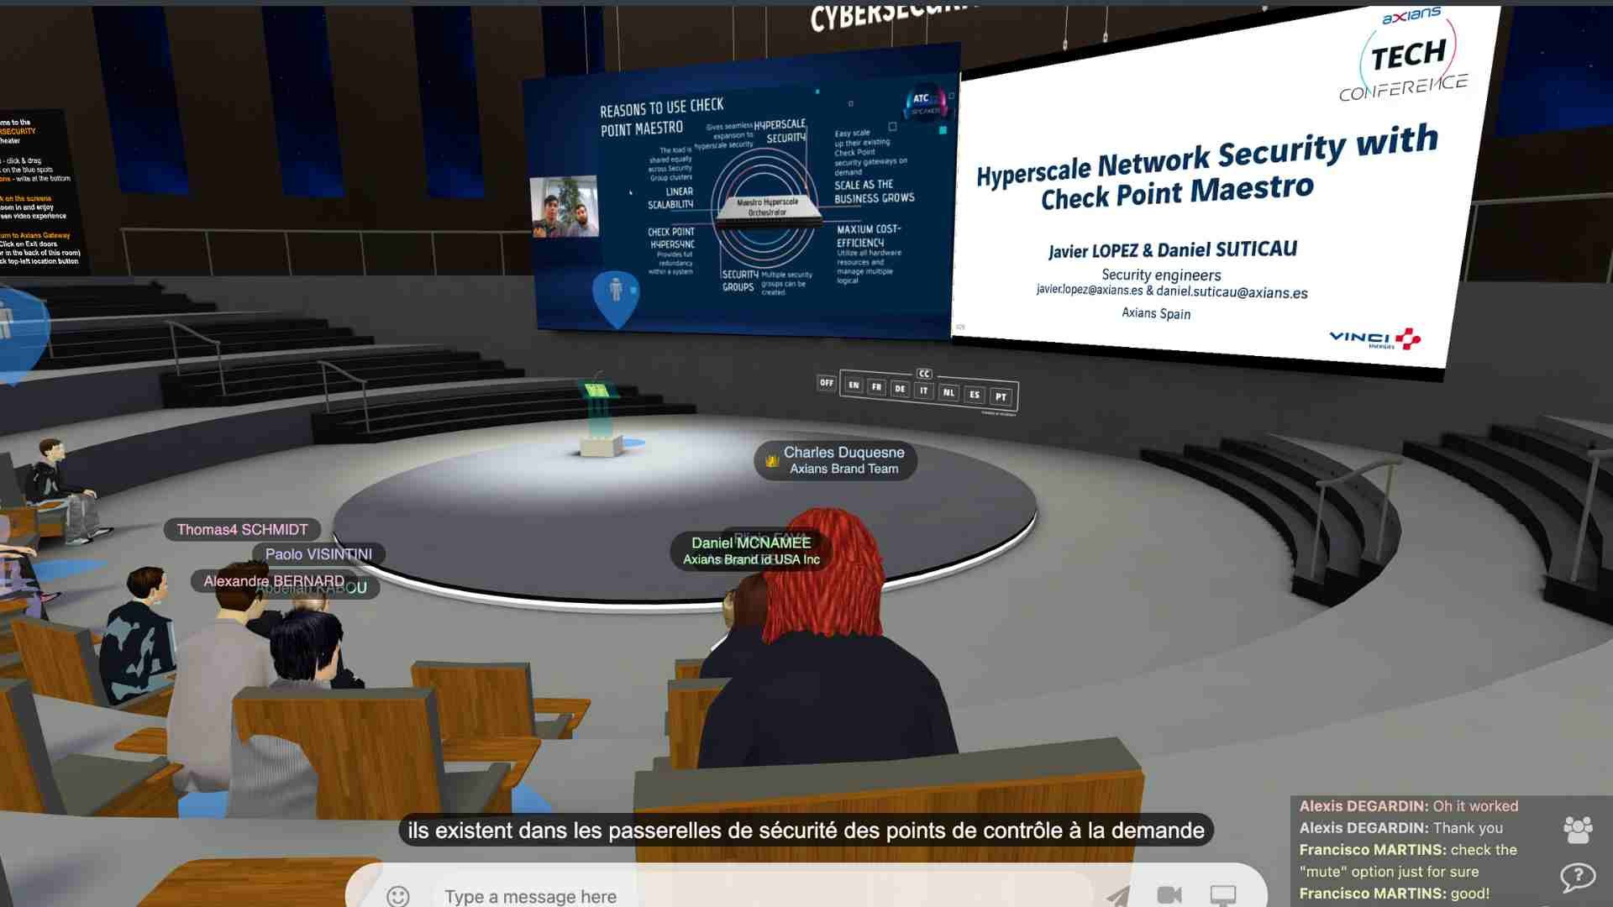The image size is (1613, 907).
Task: Click the Paolo VISINTINI name label
Action: (318, 554)
